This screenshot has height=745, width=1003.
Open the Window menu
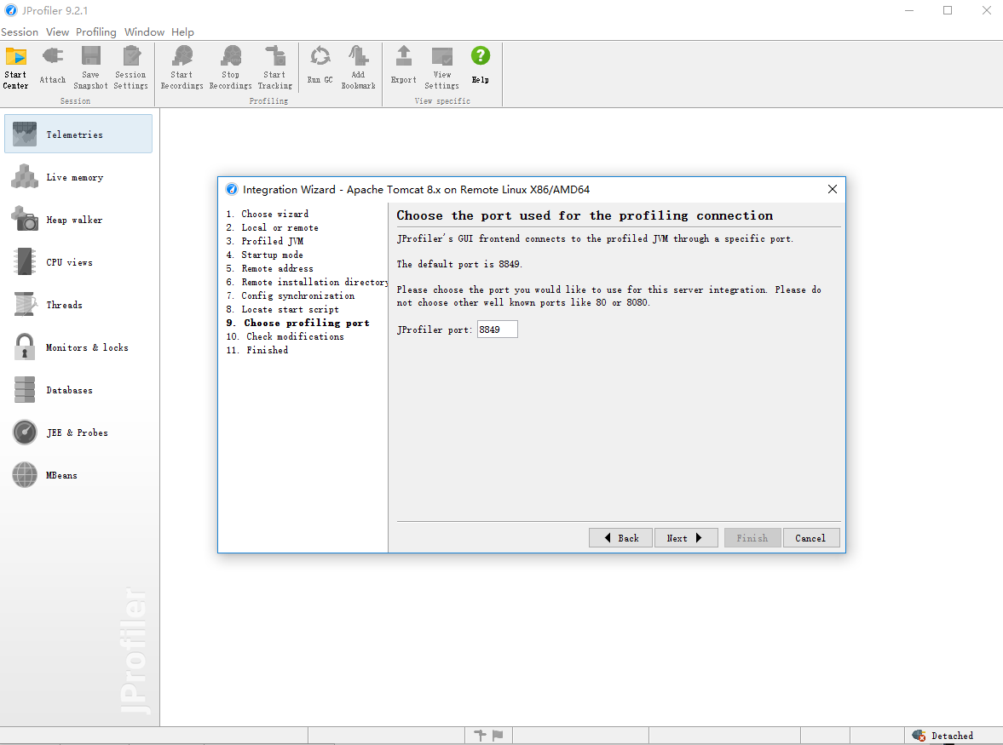tap(144, 32)
